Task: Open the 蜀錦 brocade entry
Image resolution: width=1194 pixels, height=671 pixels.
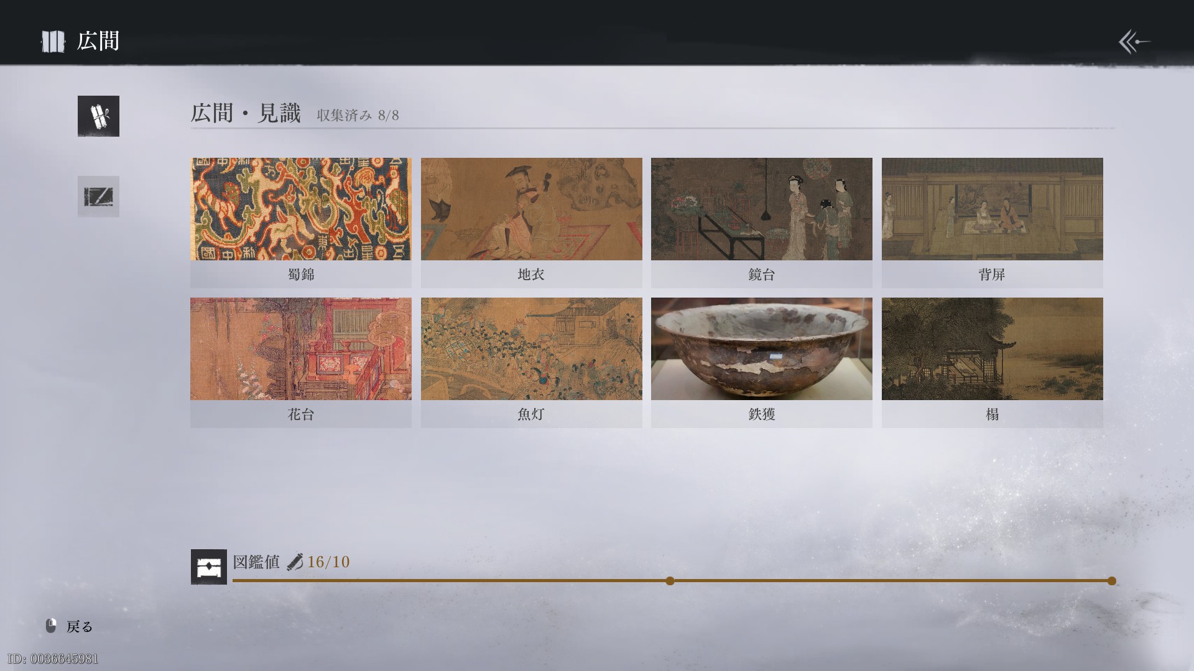Action: (x=301, y=222)
